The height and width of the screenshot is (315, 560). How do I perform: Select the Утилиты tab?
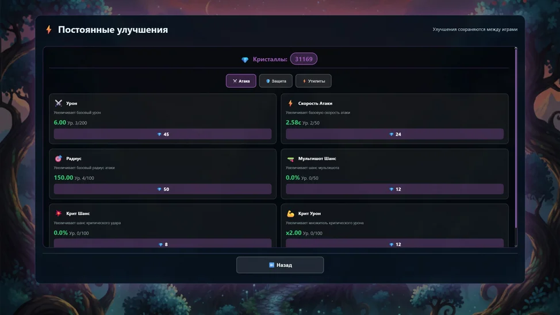(x=313, y=81)
